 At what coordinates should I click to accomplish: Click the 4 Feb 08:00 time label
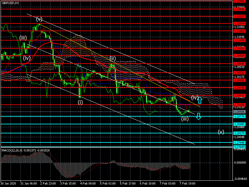88,183
